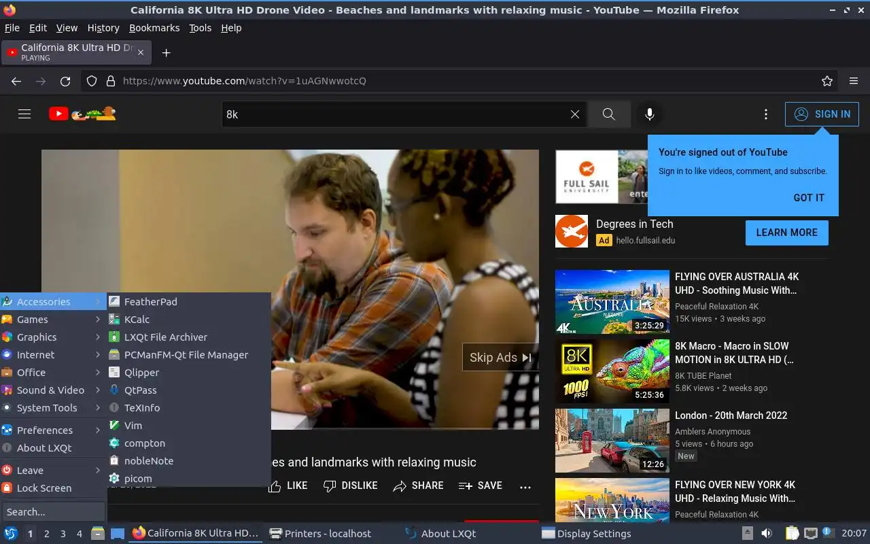Share the video

pos(418,486)
